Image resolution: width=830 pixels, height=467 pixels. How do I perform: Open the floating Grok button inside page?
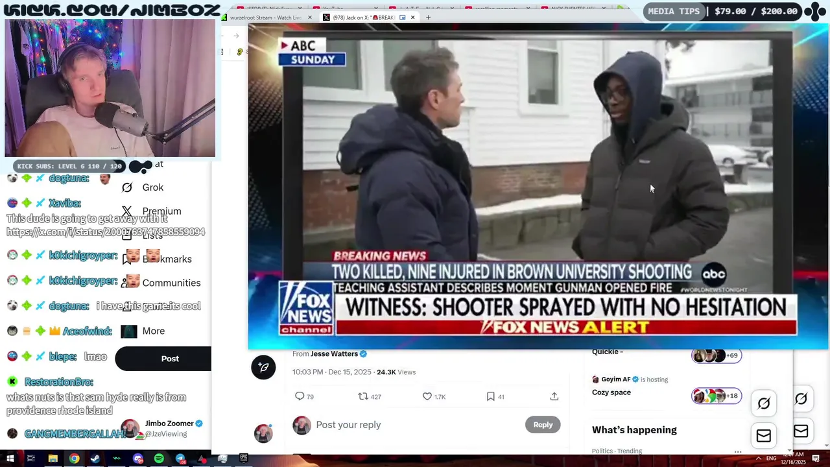click(764, 403)
